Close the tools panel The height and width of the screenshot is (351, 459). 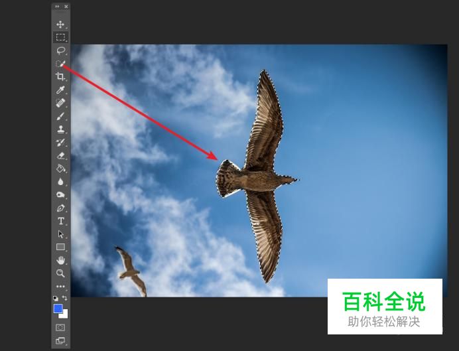tap(66, 6)
